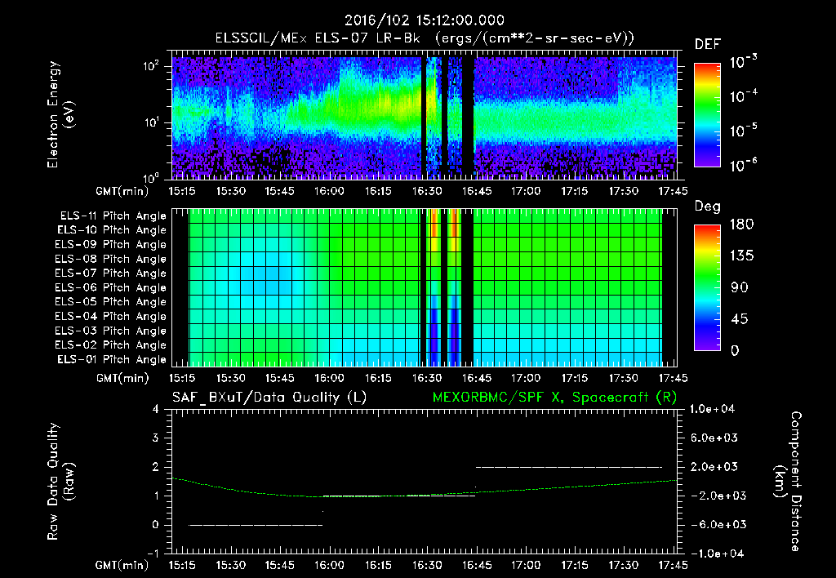This screenshot has width=836, height=578.
Task: Click the SAF_BXuT/Data Quality (L) title
Action: (x=269, y=398)
